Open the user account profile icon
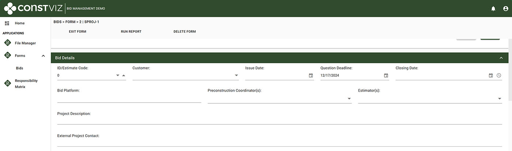Viewport: 512px width, 151px height. [505, 9]
